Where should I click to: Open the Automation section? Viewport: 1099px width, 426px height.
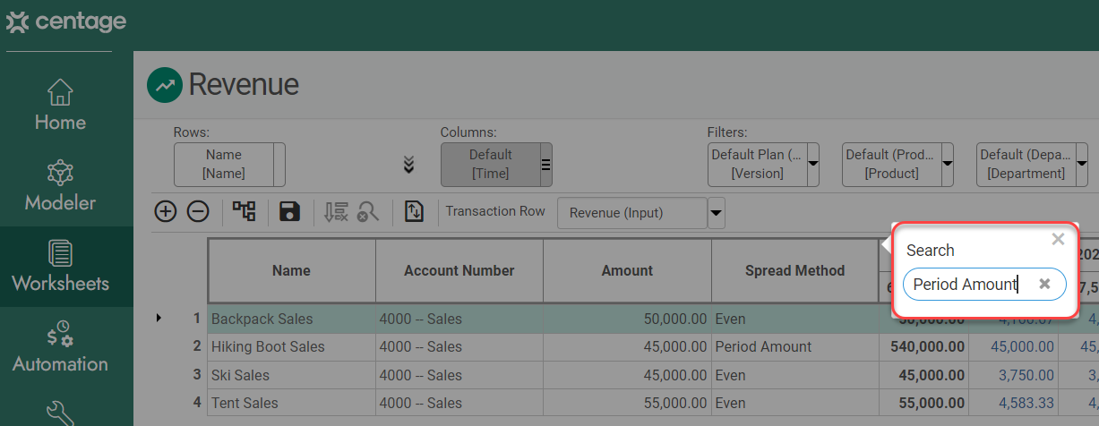point(60,347)
